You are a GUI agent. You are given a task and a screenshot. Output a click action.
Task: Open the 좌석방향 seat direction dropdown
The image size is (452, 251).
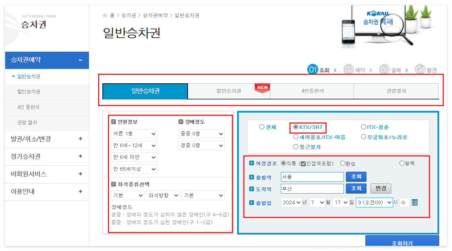point(163,195)
